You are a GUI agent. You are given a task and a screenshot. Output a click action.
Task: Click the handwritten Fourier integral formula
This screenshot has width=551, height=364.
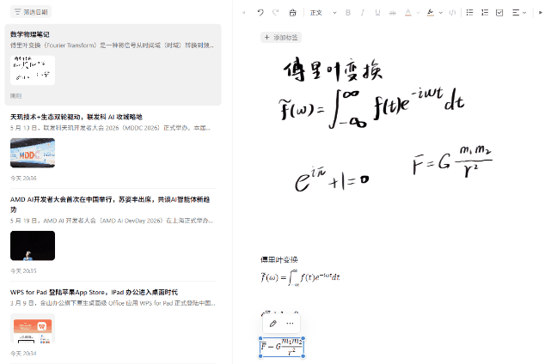click(x=372, y=108)
